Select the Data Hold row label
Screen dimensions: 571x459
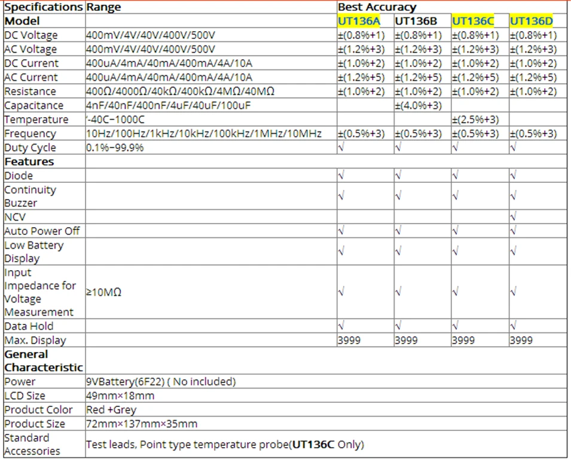29,326
